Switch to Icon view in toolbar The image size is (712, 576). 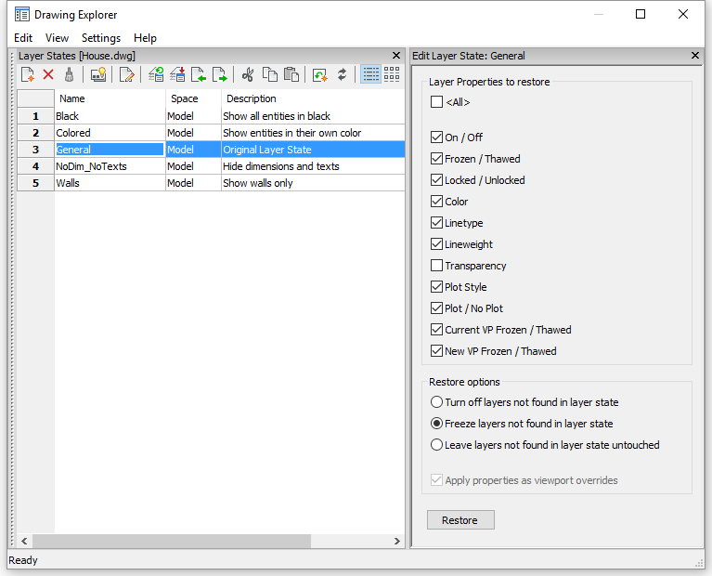392,74
